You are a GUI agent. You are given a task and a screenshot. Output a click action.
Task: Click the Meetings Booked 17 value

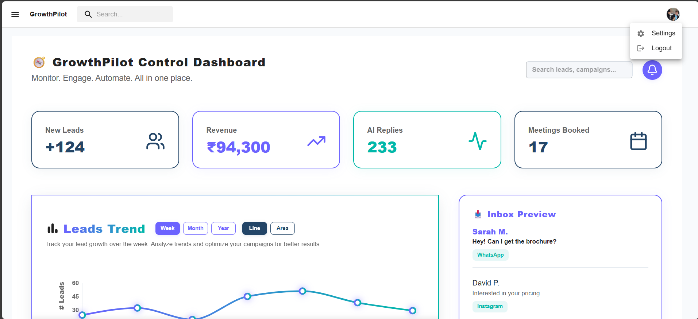[538, 147]
